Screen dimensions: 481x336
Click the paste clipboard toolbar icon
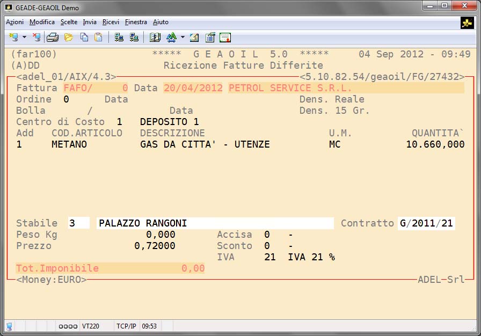click(x=98, y=38)
